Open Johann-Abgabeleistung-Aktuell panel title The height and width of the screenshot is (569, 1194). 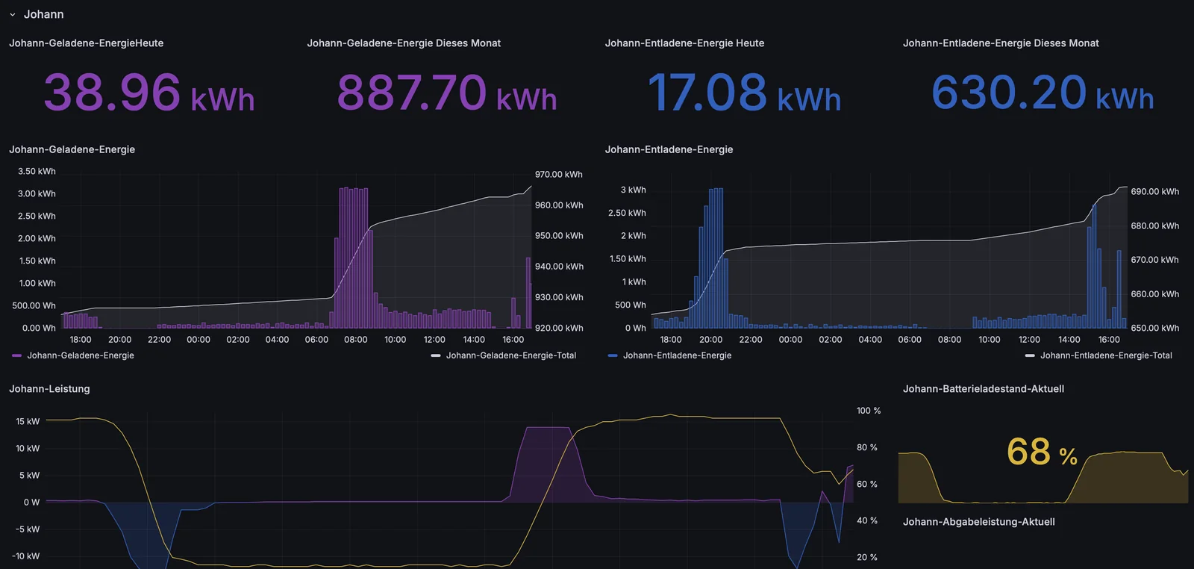(978, 522)
